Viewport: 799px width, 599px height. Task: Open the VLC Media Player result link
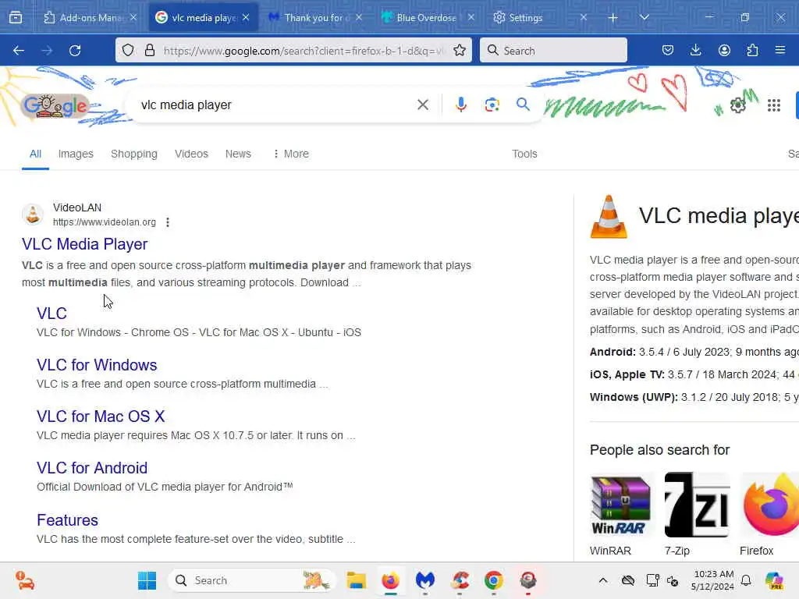84,244
